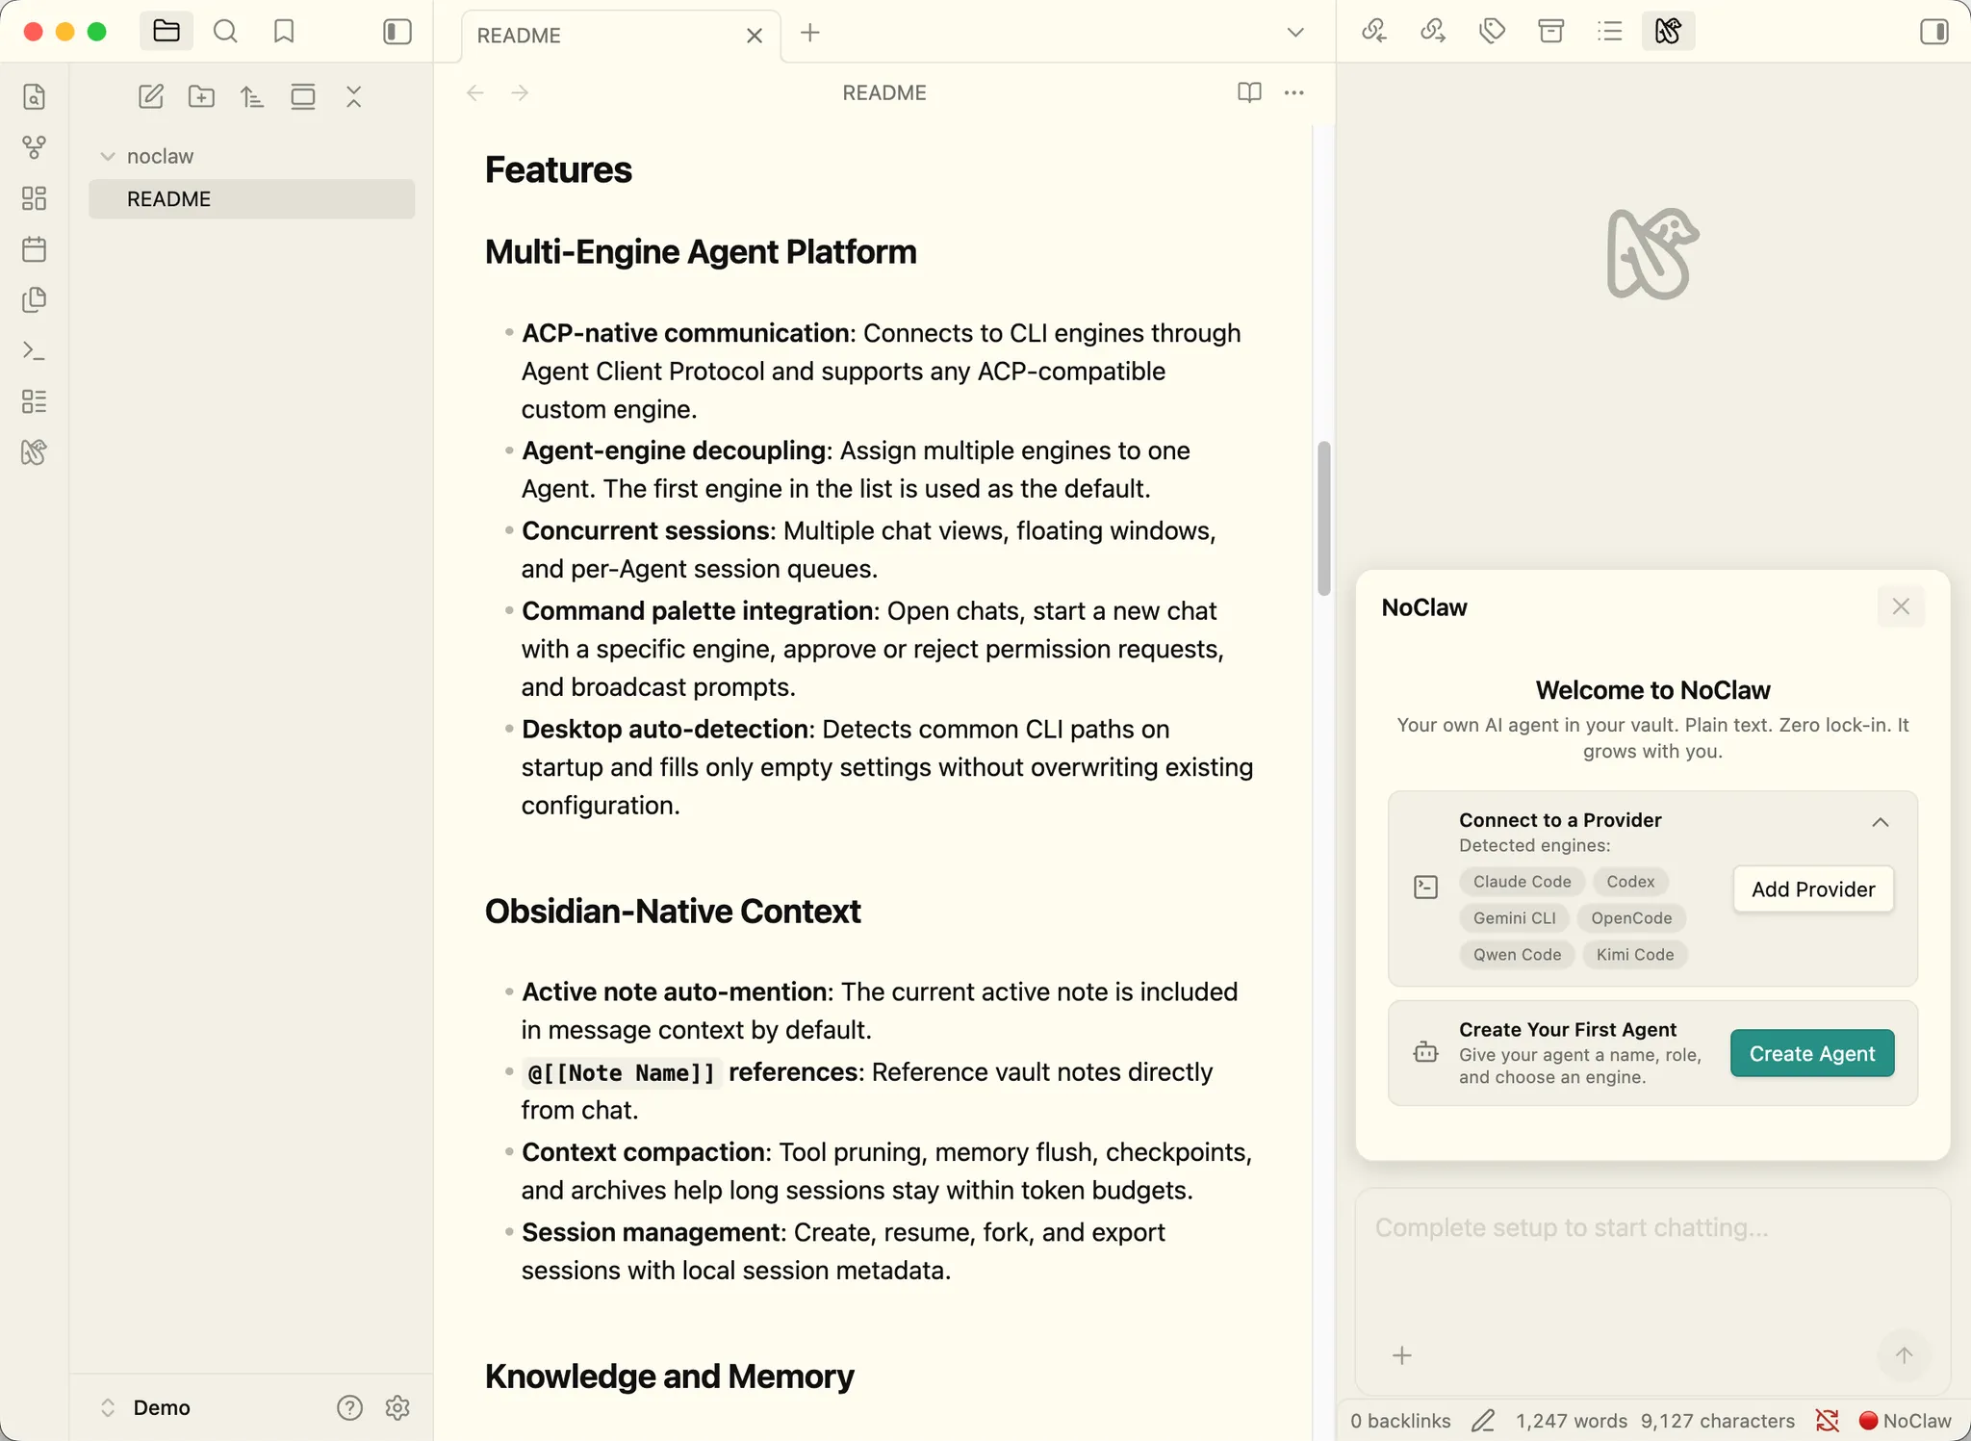1971x1441 pixels.
Task: Auto-reveal current file icon in explorer
Action: 303,96
